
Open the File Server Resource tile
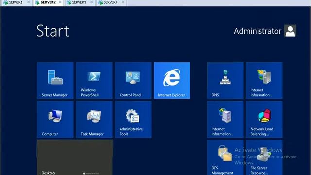pos(264,157)
